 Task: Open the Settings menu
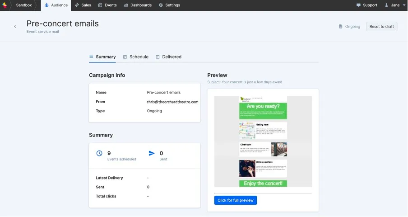pos(169,5)
